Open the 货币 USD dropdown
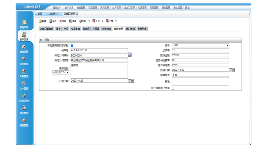The image size is (267, 152). click(200, 45)
